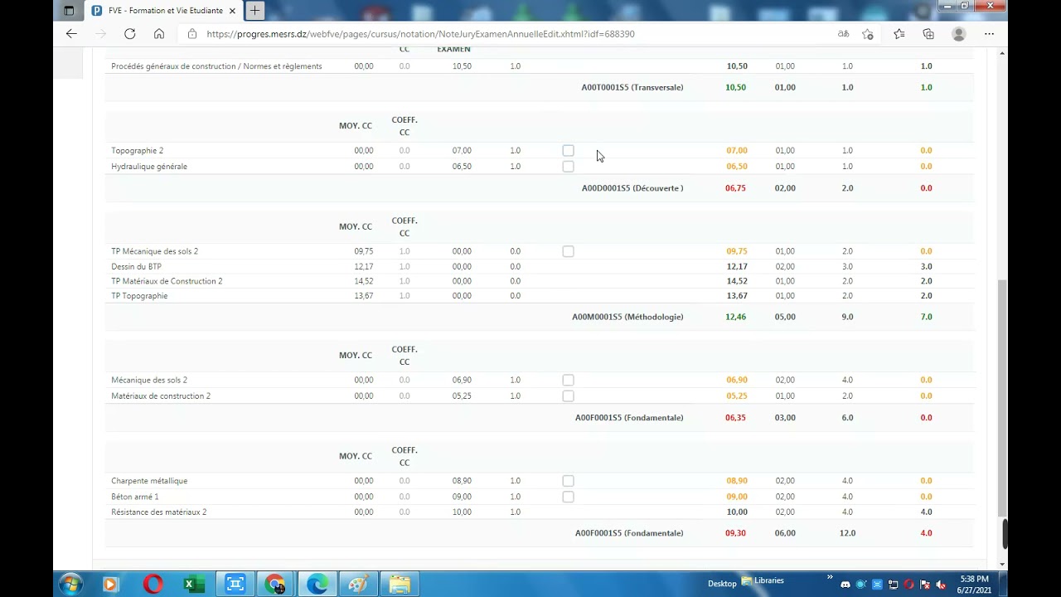Click the scrollbar down arrow
Viewport: 1061px width, 597px height.
click(1002, 565)
